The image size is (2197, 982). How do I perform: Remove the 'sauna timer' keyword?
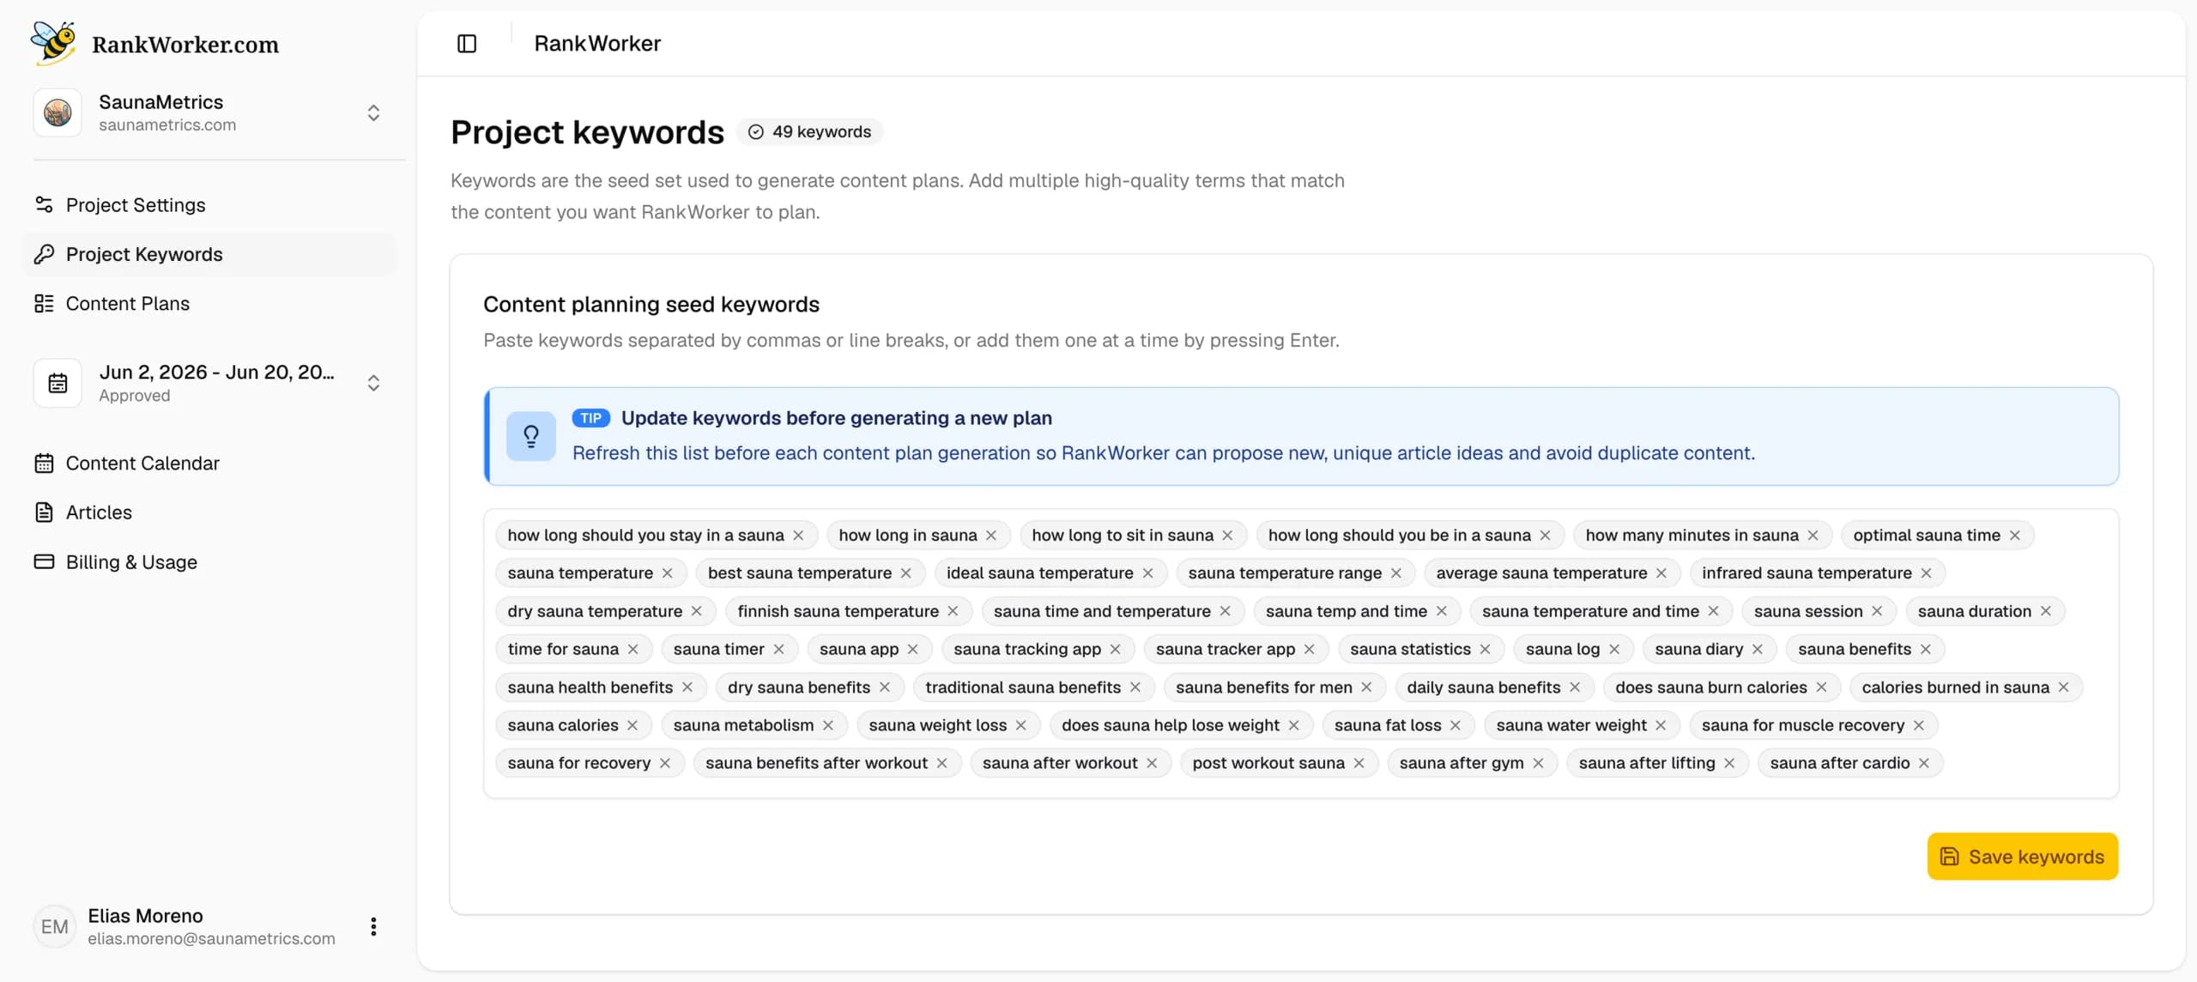[778, 650]
